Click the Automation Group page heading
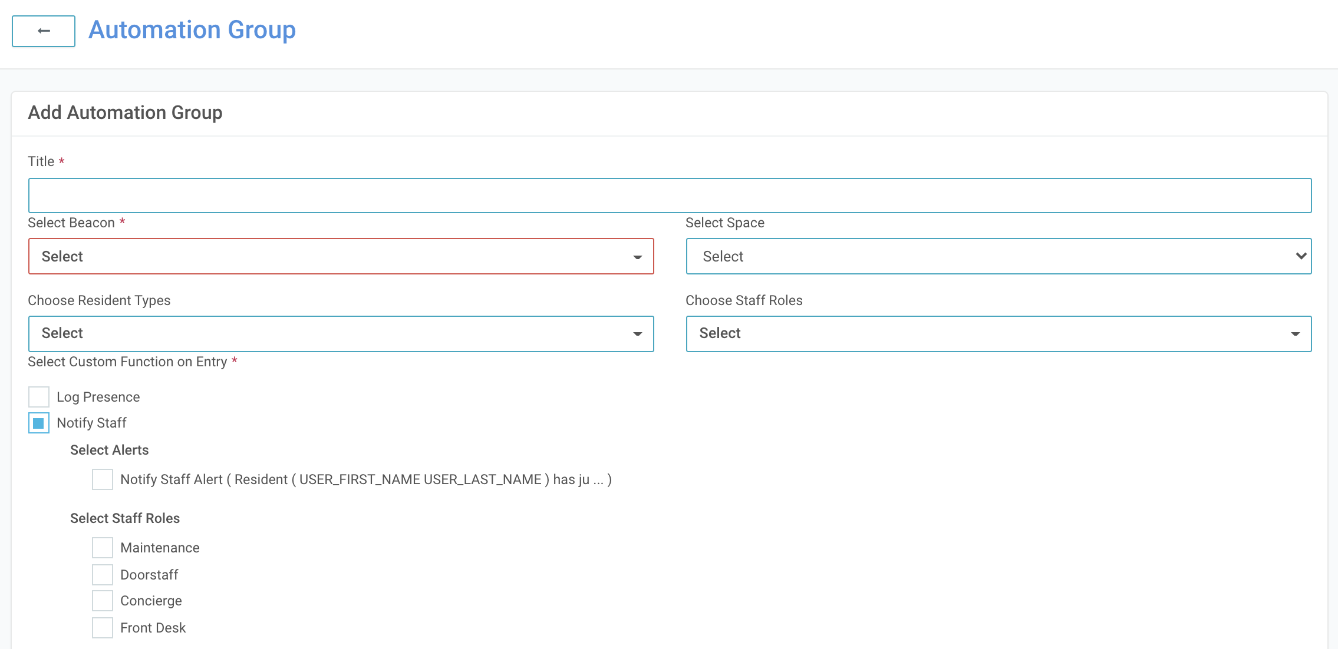Viewport: 1338px width, 649px height. click(192, 30)
